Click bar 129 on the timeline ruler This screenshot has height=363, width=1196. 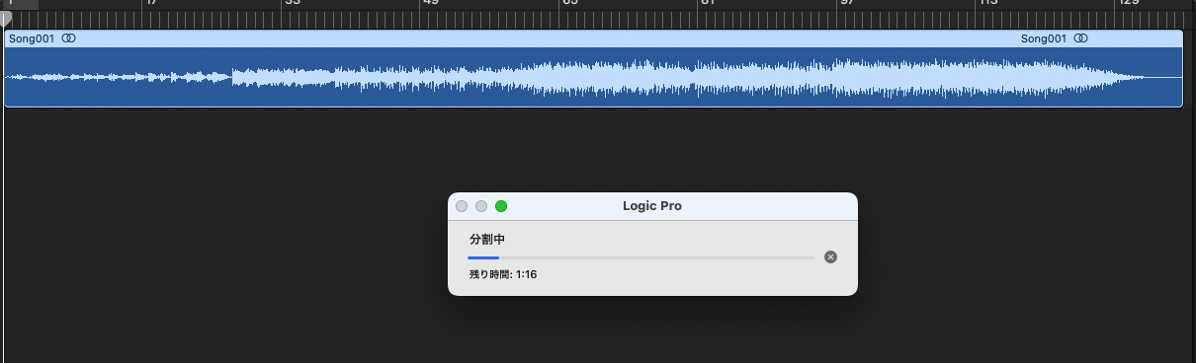[x=1129, y=4]
